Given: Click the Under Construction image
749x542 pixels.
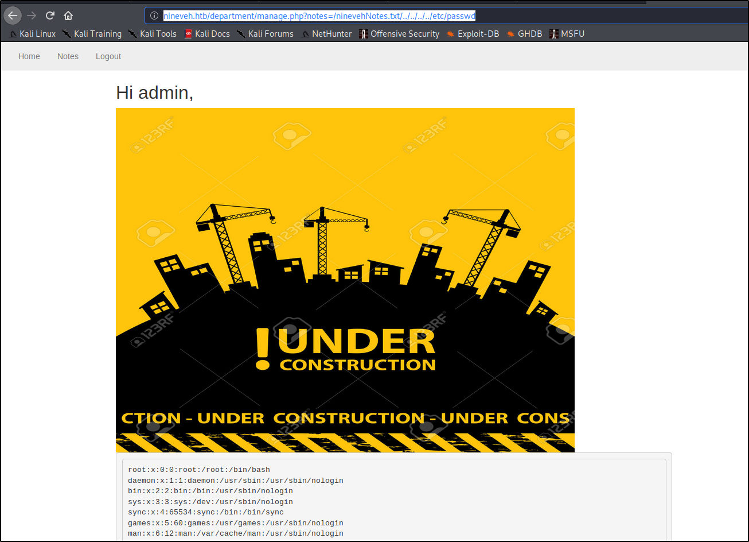Looking at the screenshot, I should [345, 280].
